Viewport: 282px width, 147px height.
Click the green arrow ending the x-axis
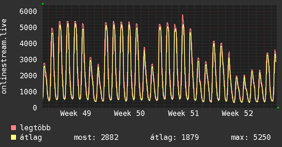click(x=278, y=108)
